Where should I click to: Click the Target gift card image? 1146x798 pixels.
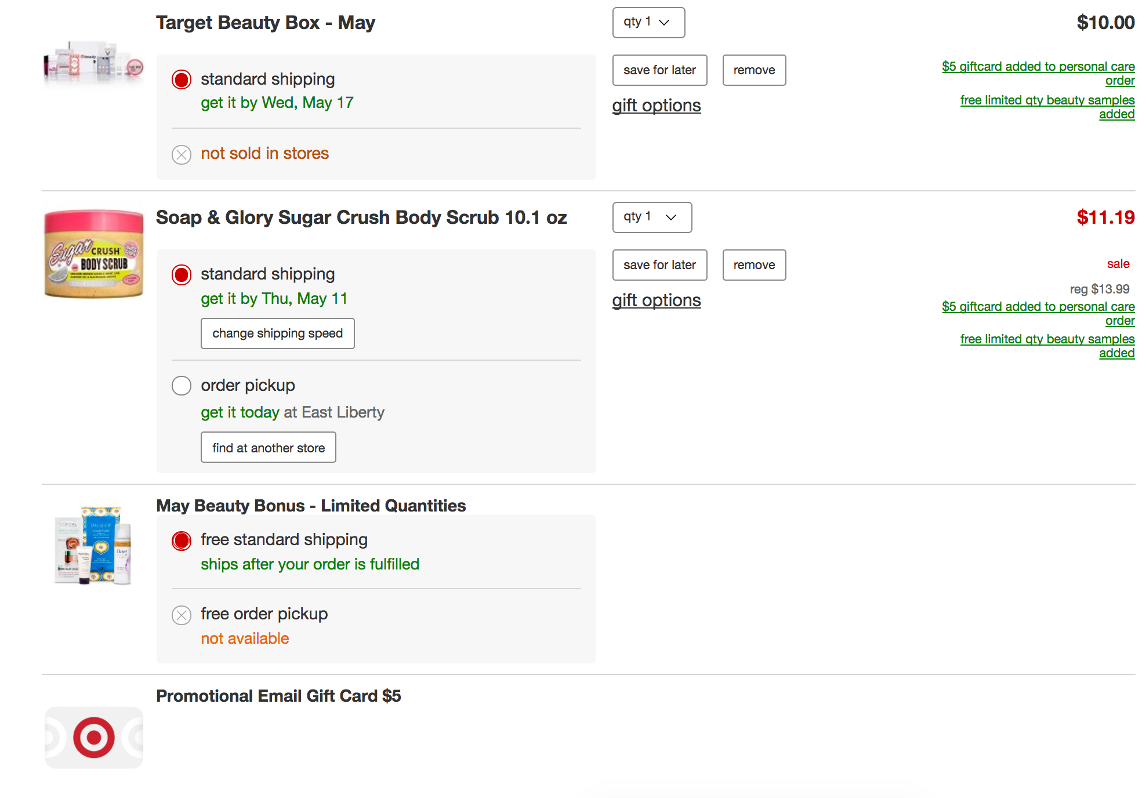pyautogui.click(x=93, y=738)
